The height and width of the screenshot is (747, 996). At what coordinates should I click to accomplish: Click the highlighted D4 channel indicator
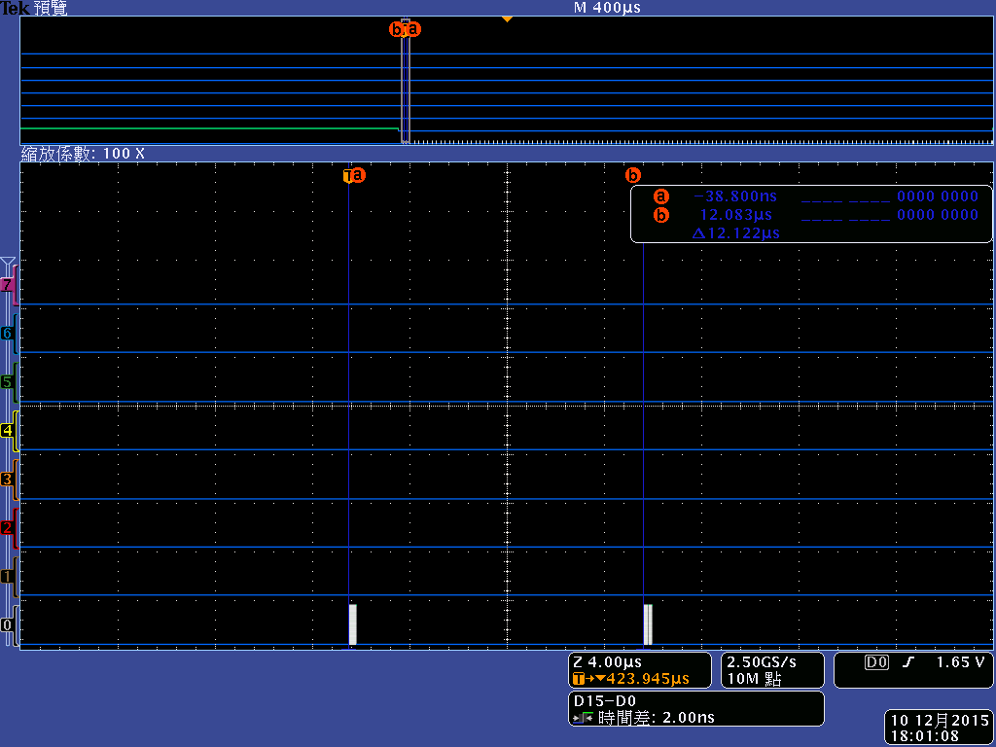(x=8, y=430)
